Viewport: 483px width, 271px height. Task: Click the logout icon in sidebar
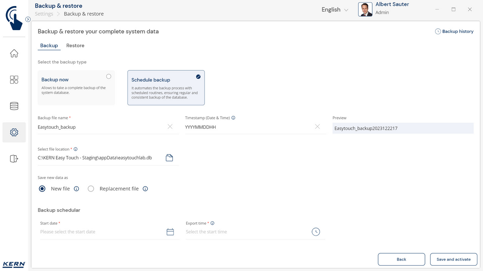[x=14, y=158]
